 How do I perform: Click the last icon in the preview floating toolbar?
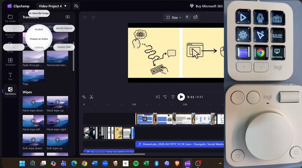(196, 17)
